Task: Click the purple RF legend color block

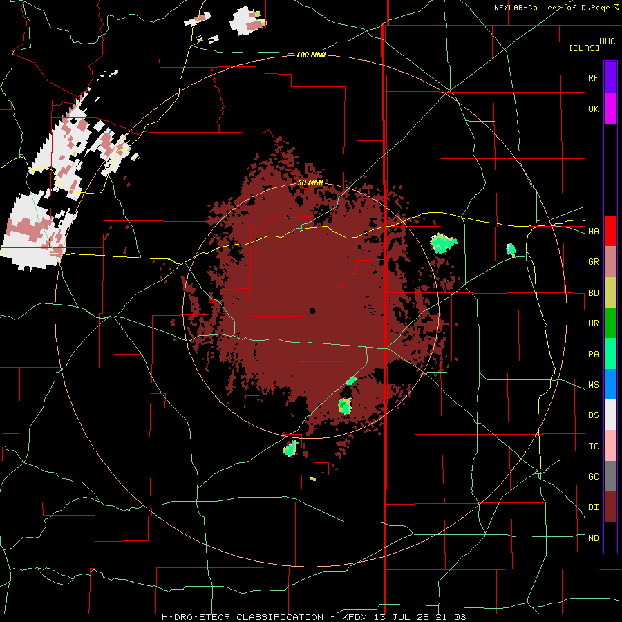Action: [x=610, y=77]
